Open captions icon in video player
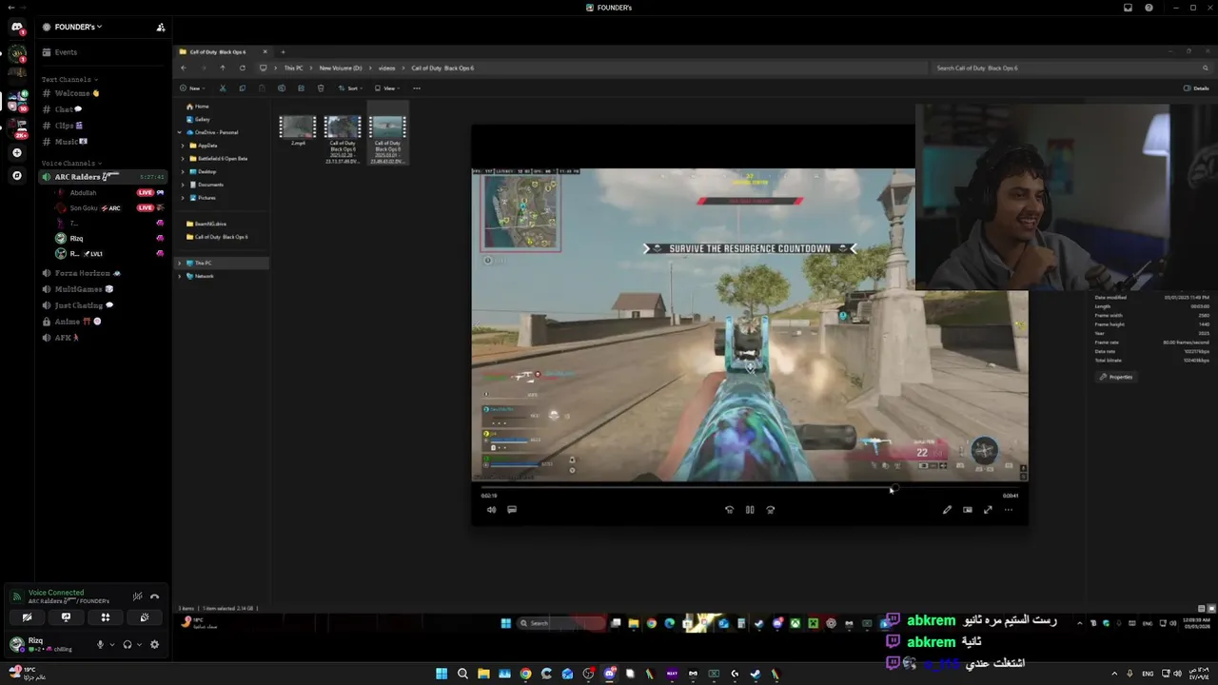This screenshot has width=1218, height=685. pos(512,510)
